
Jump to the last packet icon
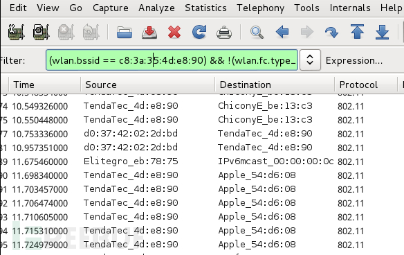(x=382, y=32)
